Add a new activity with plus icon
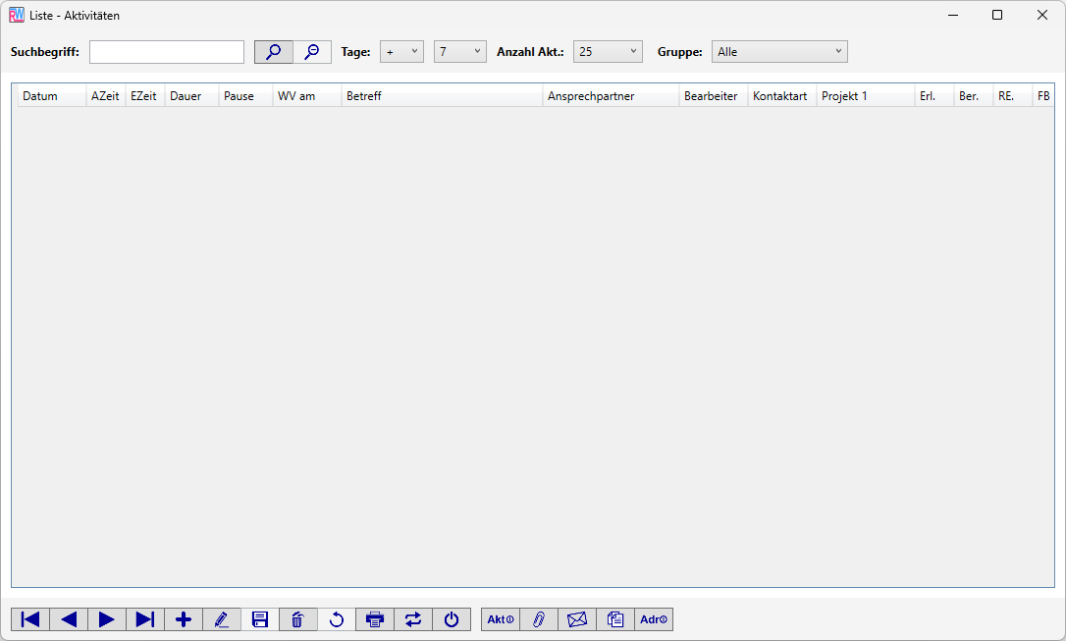 [x=184, y=619]
